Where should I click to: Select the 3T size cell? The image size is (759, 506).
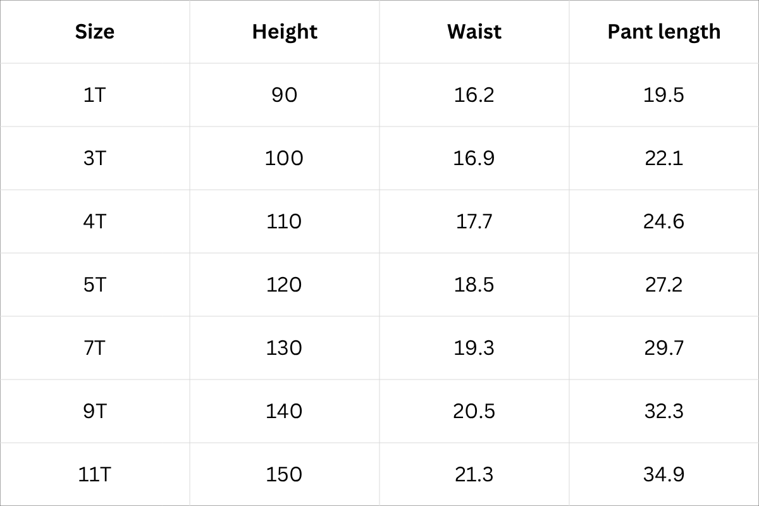[95, 158]
